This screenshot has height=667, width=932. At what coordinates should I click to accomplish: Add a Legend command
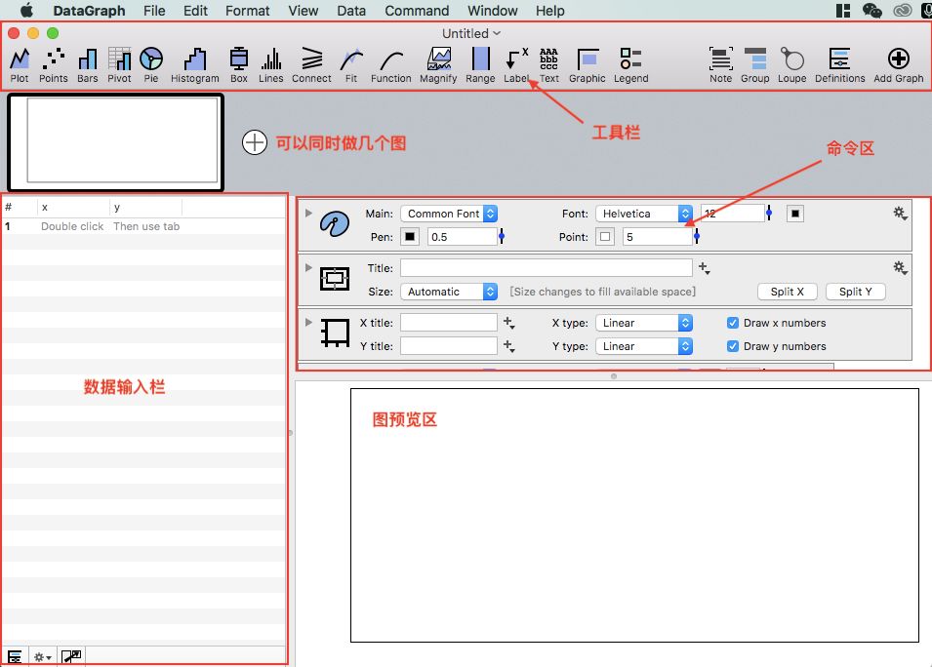[631, 64]
